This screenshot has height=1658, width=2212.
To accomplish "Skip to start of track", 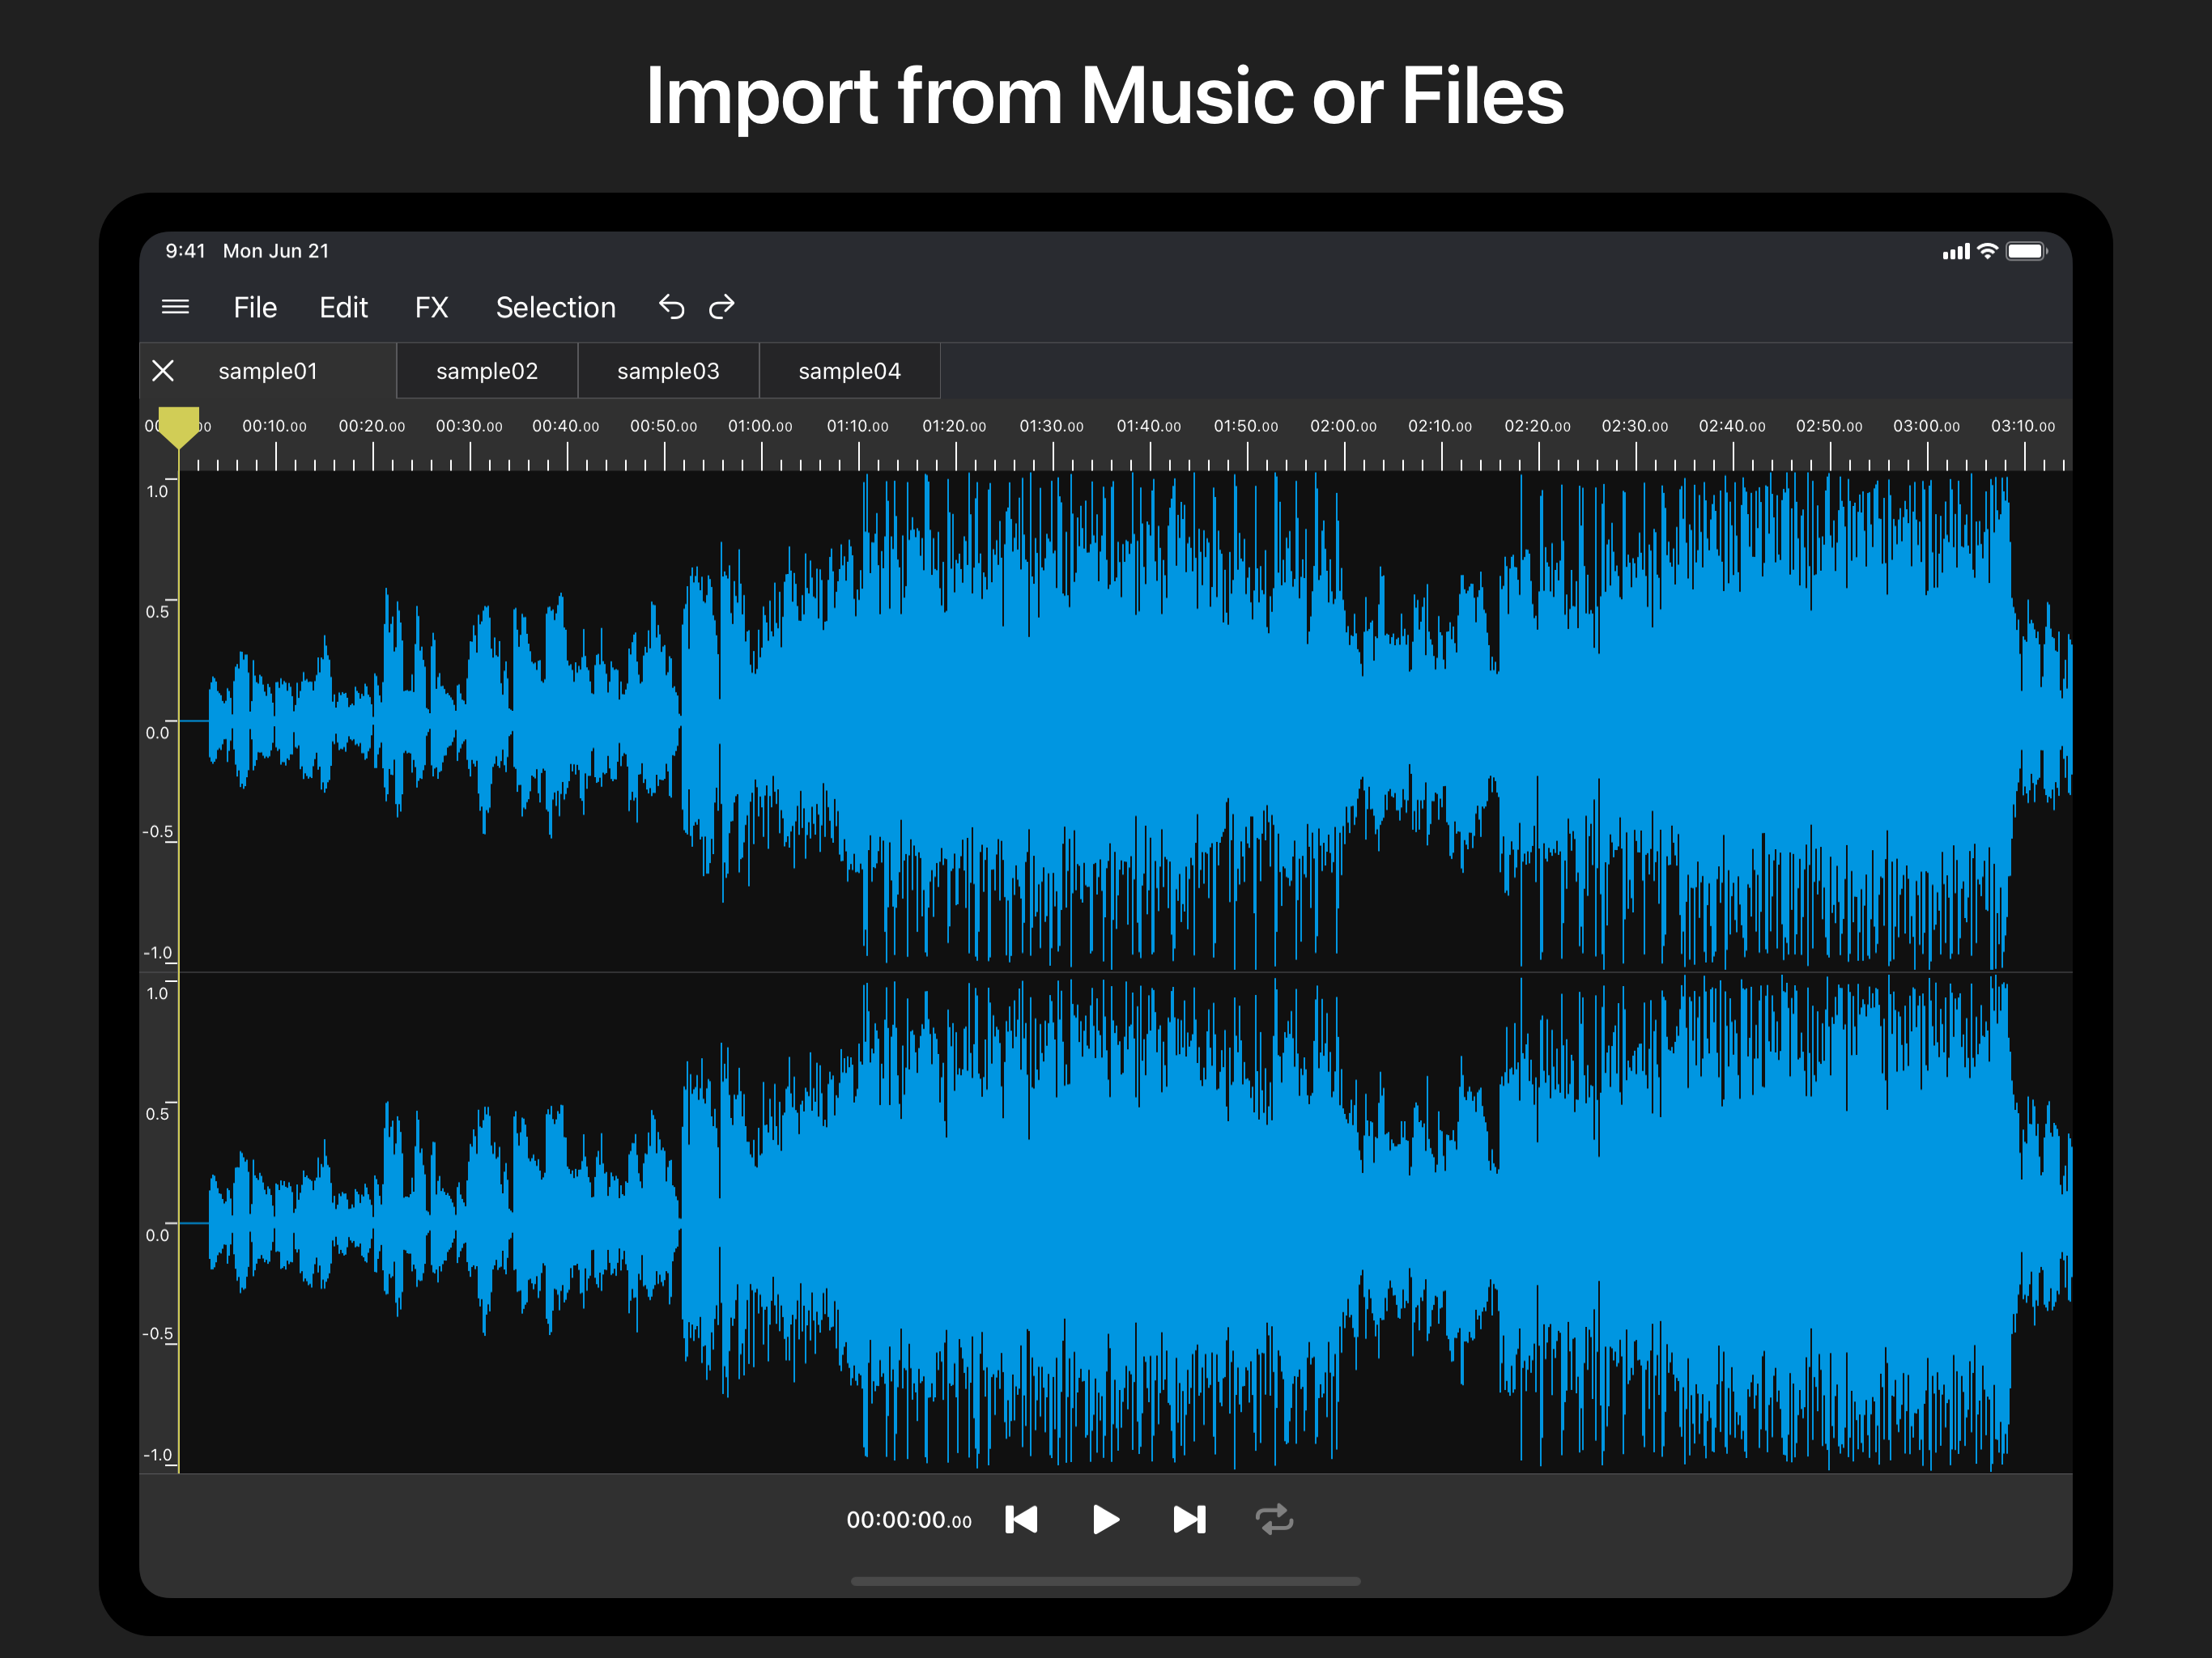I will click(1021, 1519).
